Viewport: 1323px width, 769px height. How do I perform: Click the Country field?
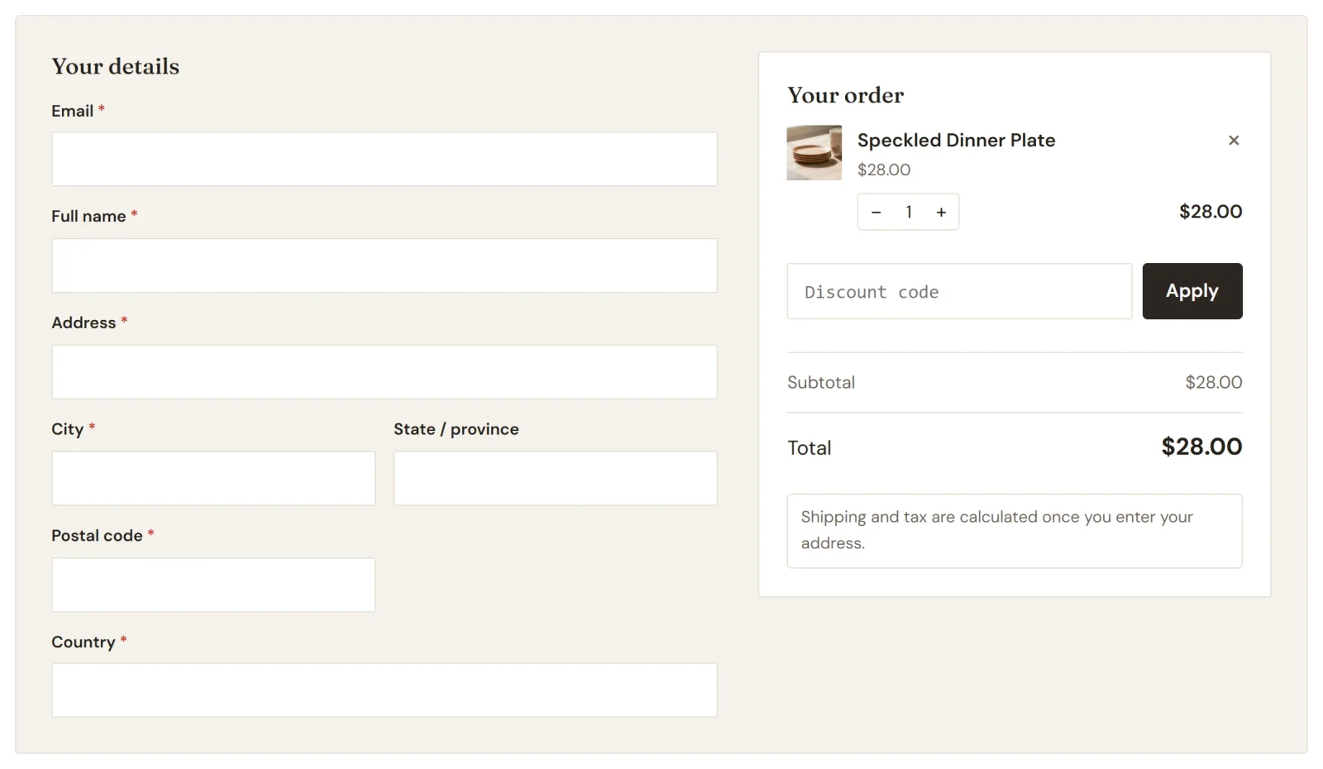click(384, 690)
